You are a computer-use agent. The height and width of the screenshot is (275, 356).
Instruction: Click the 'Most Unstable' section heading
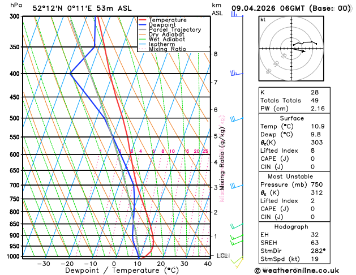point(290,177)
